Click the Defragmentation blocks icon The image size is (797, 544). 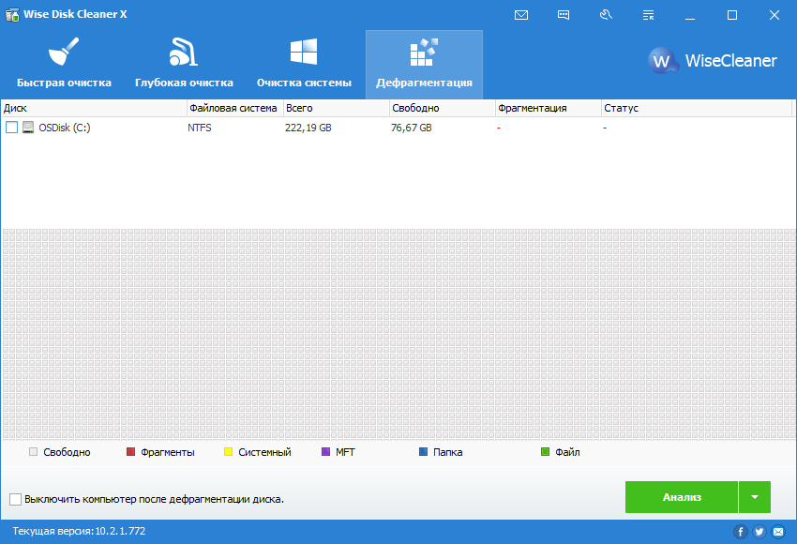tap(424, 52)
